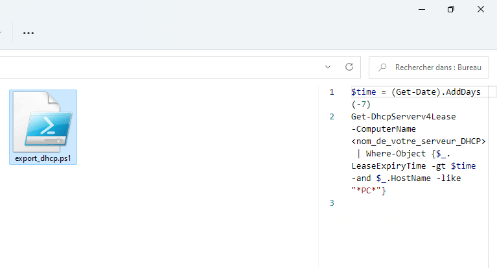Screen dimensions: 497x268
Task: Click the (-7) text in preview
Action: 361,104
